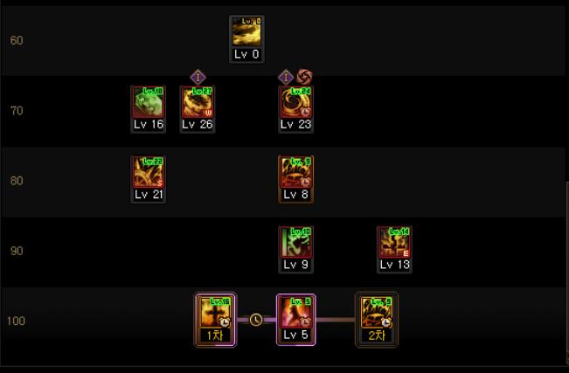Click the purple diamond badge above Lv 23
Screen dimensions: 569x373
coord(286,77)
